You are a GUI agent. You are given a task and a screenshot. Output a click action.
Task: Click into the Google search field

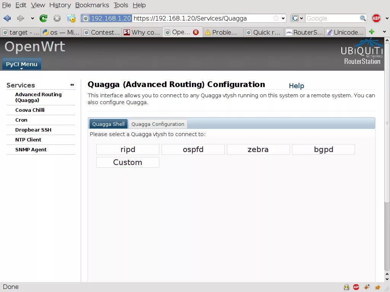pos(332,18)
